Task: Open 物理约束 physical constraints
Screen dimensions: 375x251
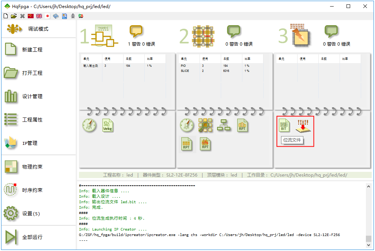Action: (x=32, y=167)
